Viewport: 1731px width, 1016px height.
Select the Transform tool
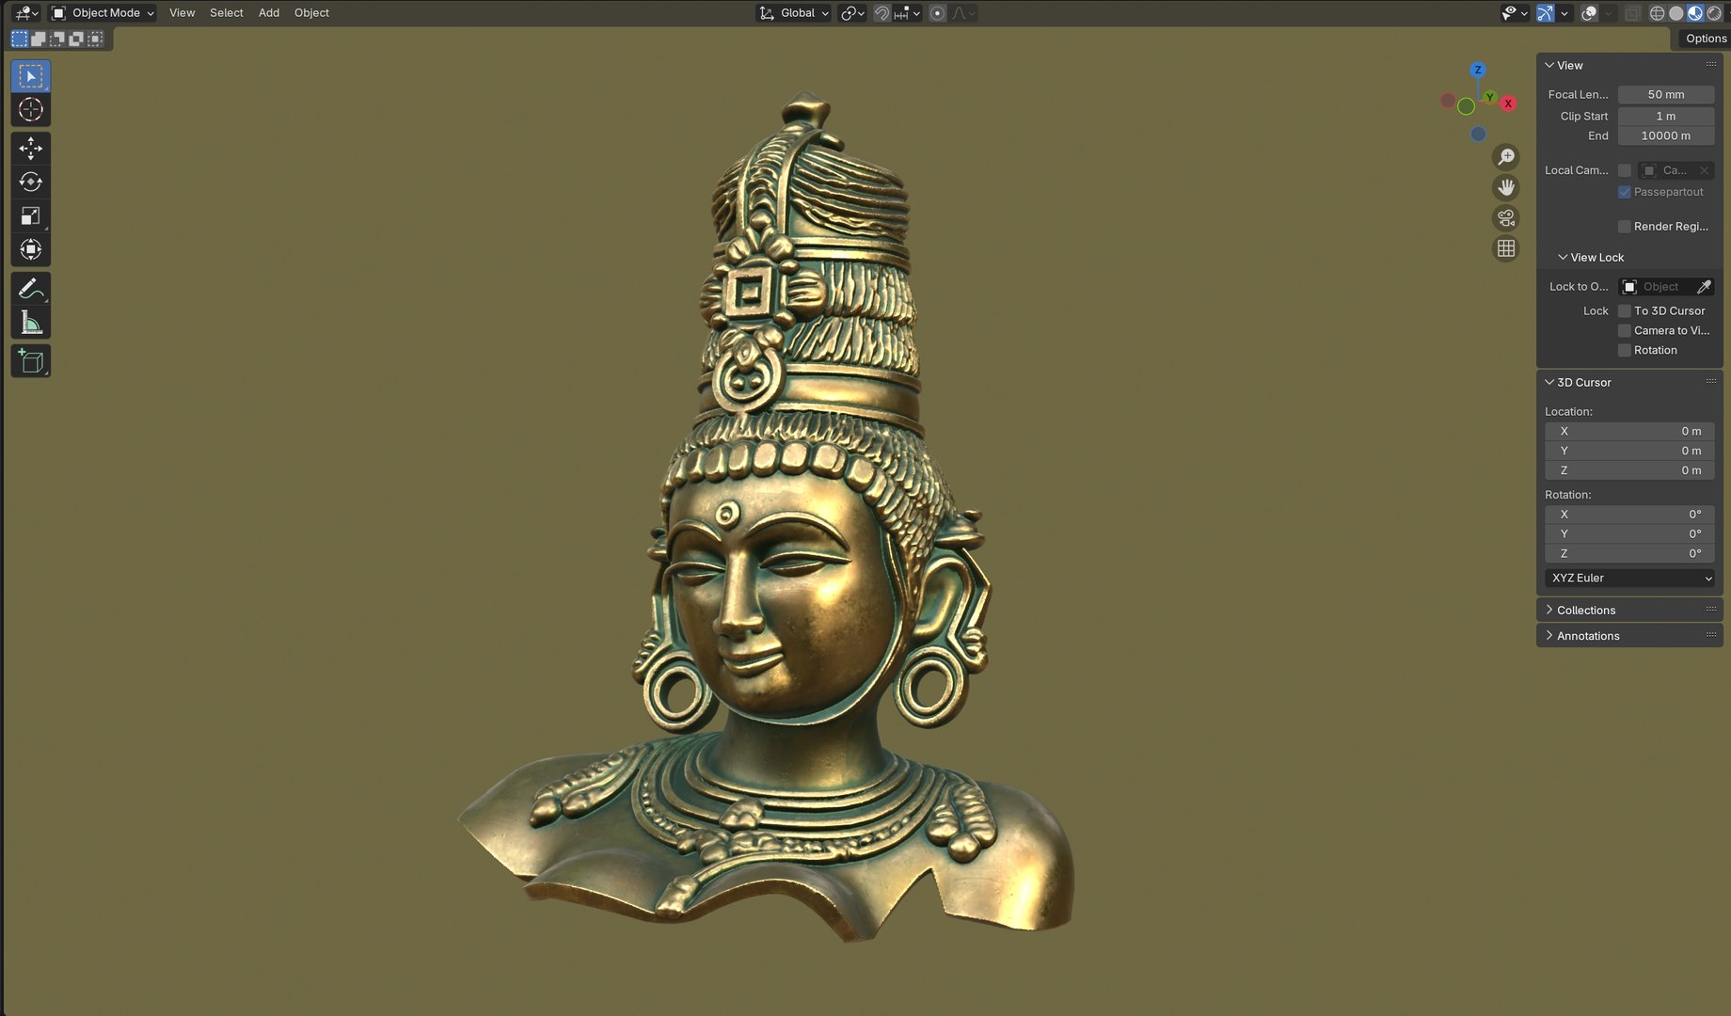tap(31, 250)
